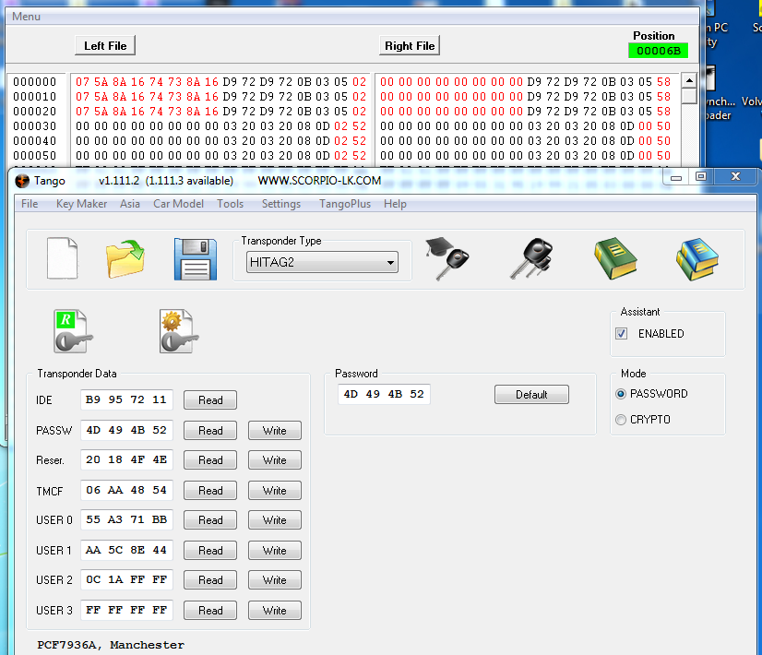
Task: Click the Reser. field 20 18 4F 4E
Action: pyautogui.click(x=126, y=459)
